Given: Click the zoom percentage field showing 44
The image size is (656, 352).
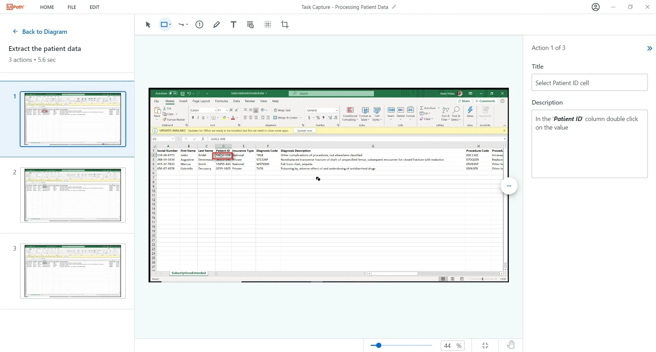Looking at the screenshot, I should click(x=453, y=346).
